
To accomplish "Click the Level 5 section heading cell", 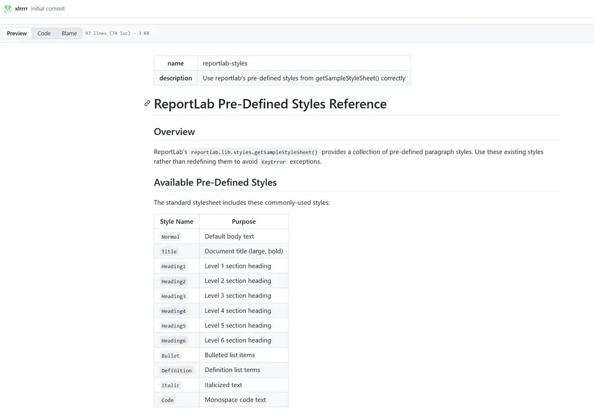I will pos(244,325).
